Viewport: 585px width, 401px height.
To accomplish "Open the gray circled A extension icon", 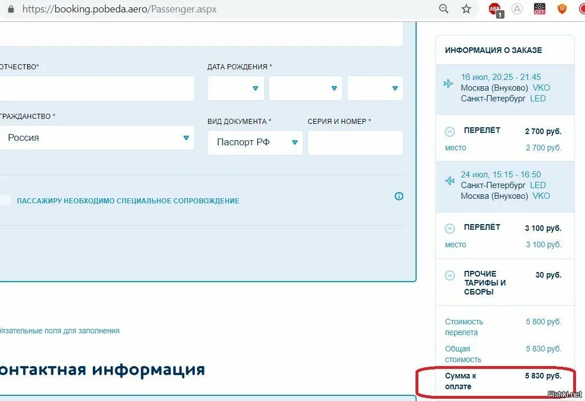I will 517,8.
